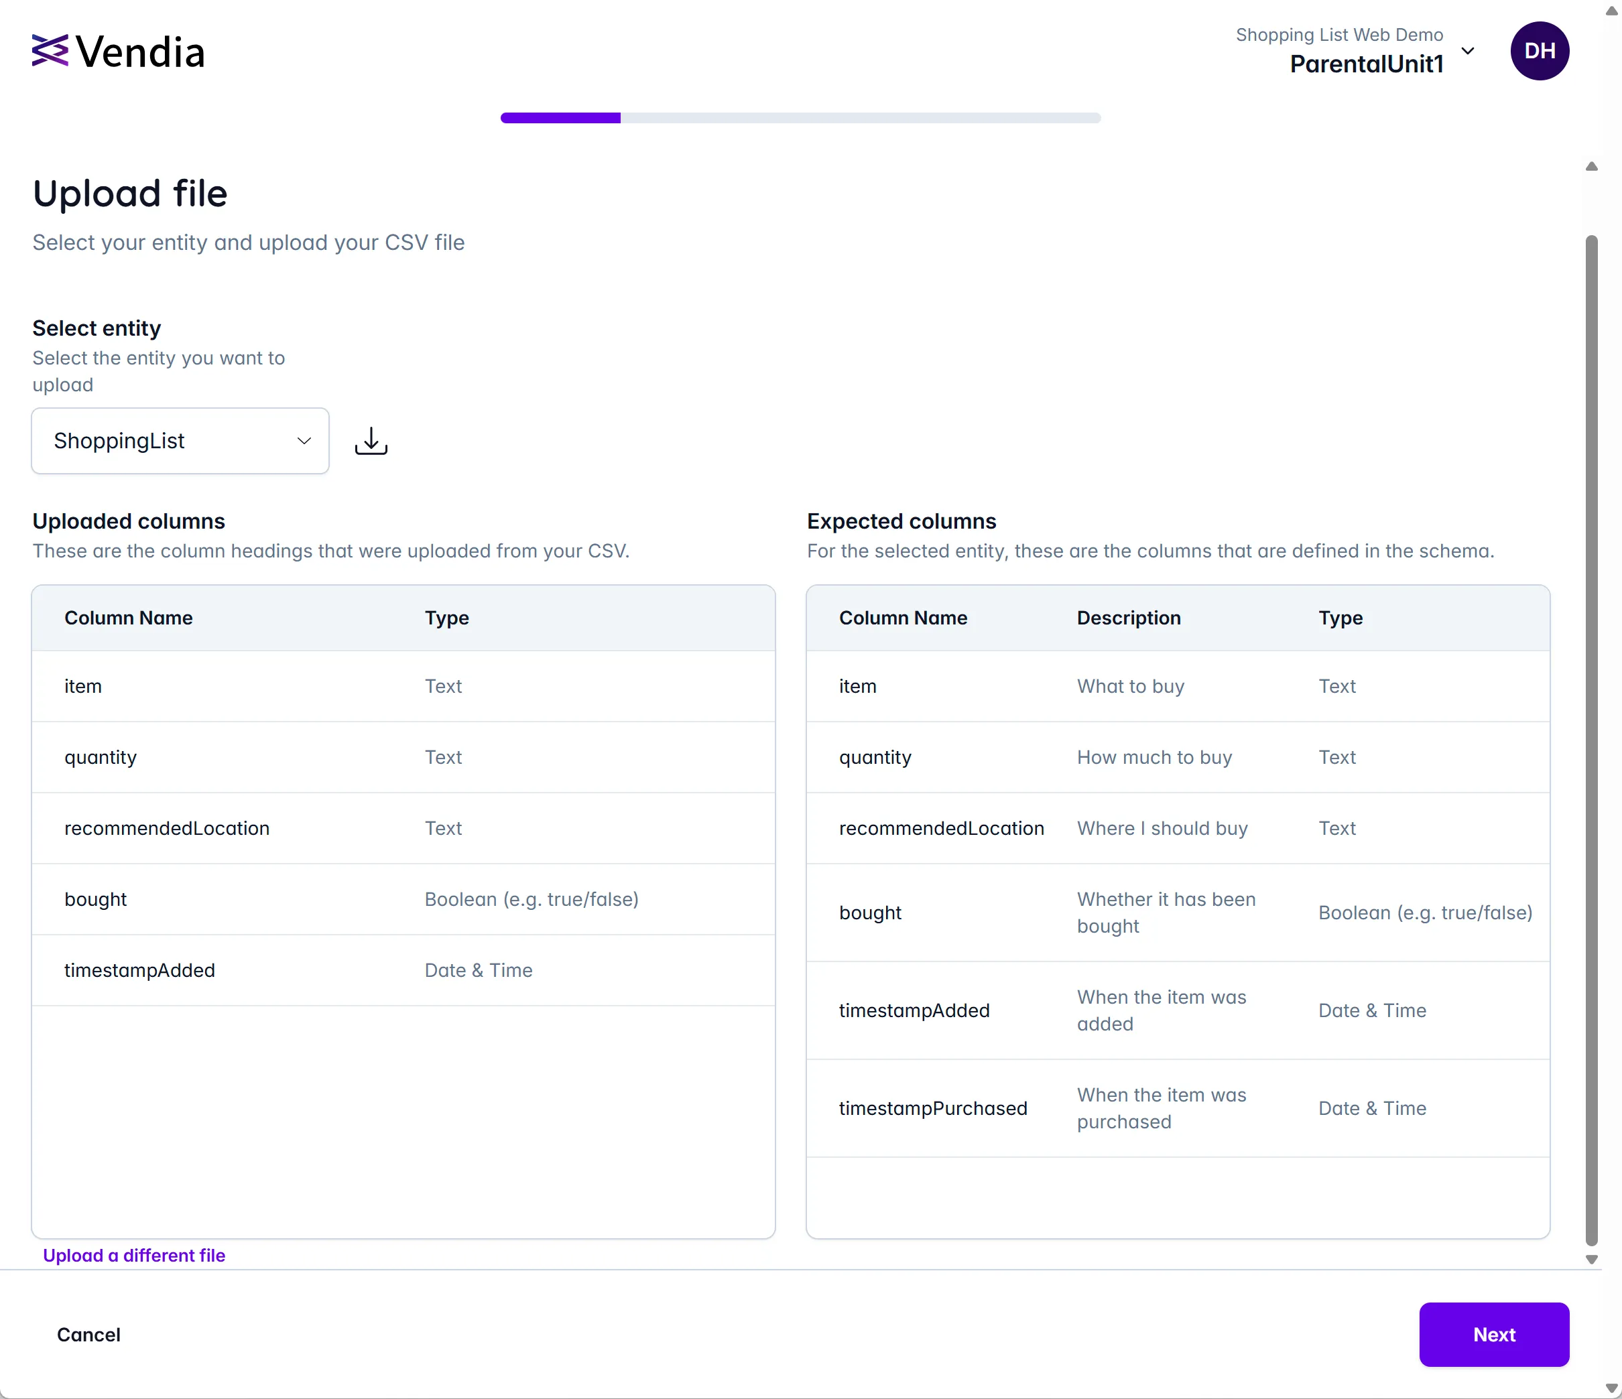
Task: Click the Cancel button
Action: tap(88, 1334)
